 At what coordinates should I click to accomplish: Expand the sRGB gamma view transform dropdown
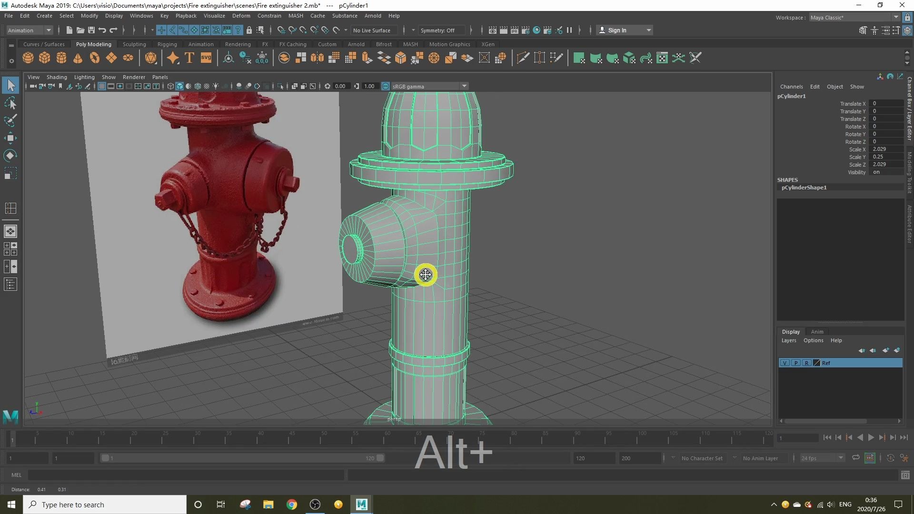(x=464, y=86)
